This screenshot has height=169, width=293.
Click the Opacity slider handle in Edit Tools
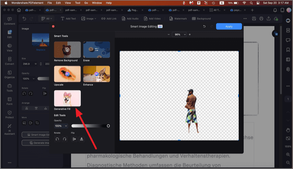[108, 126]
